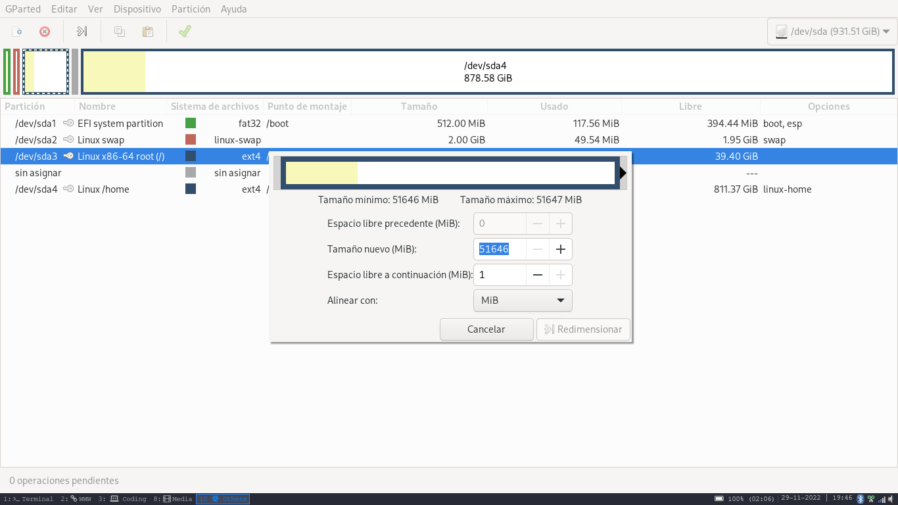This screenshot has width=898, height=505.
Task: Open the Partición menu
Action: coord(191,9)
